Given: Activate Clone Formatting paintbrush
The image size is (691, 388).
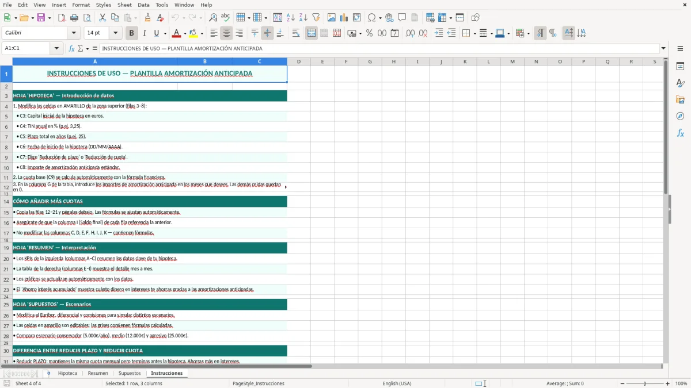Looking at the screenshot, I should click(147, 18).
